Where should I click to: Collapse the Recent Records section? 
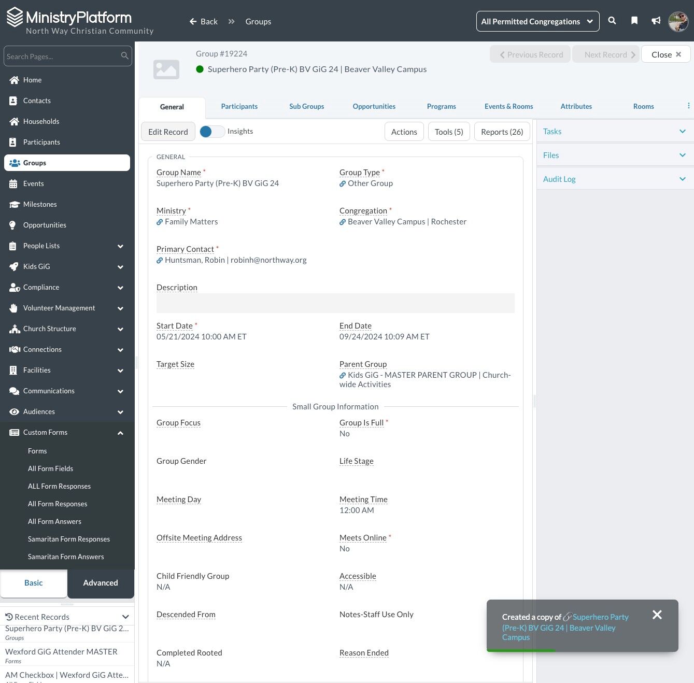click(125, 617)
